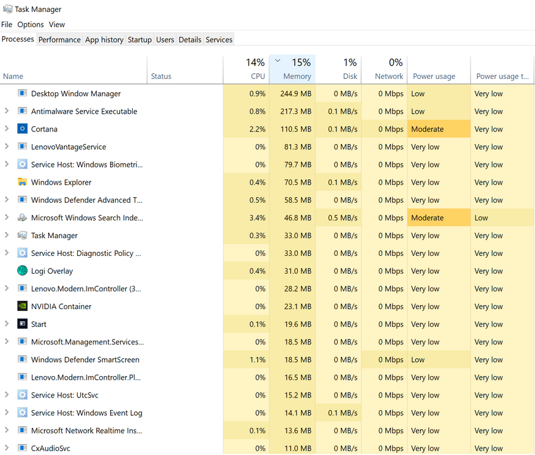Screen dimensions: 535x455
Task: Open the Options menu
Action: [30, 25]
